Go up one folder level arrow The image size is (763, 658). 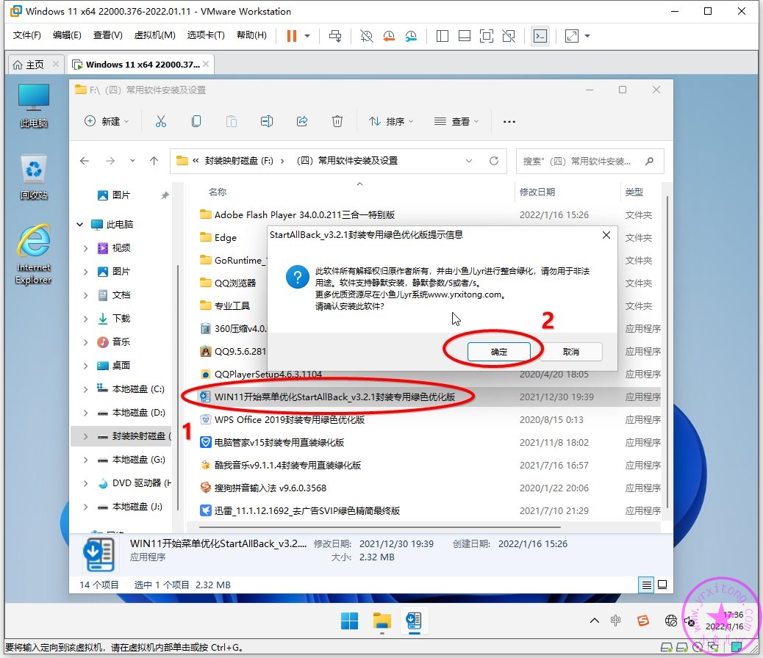(154, 161)
